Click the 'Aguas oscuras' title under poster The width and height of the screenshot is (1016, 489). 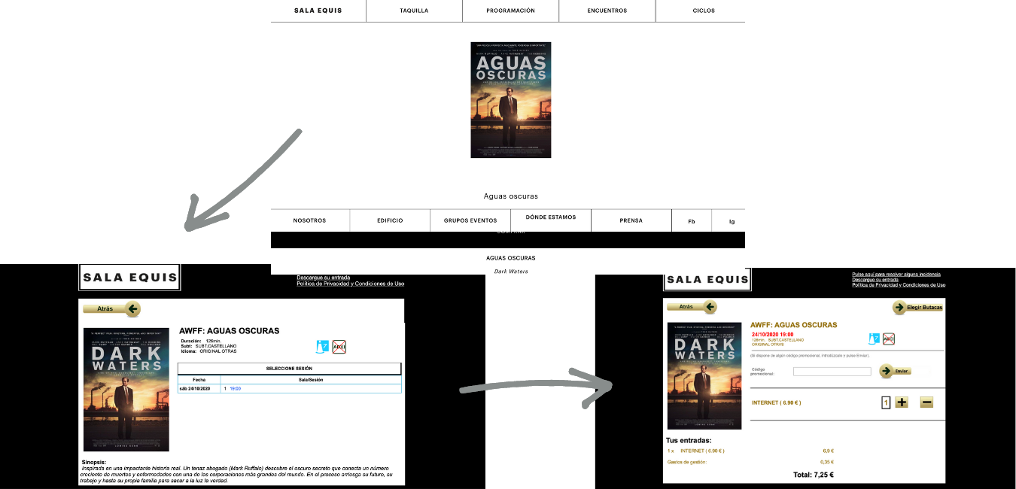click(x=510, y=196)
